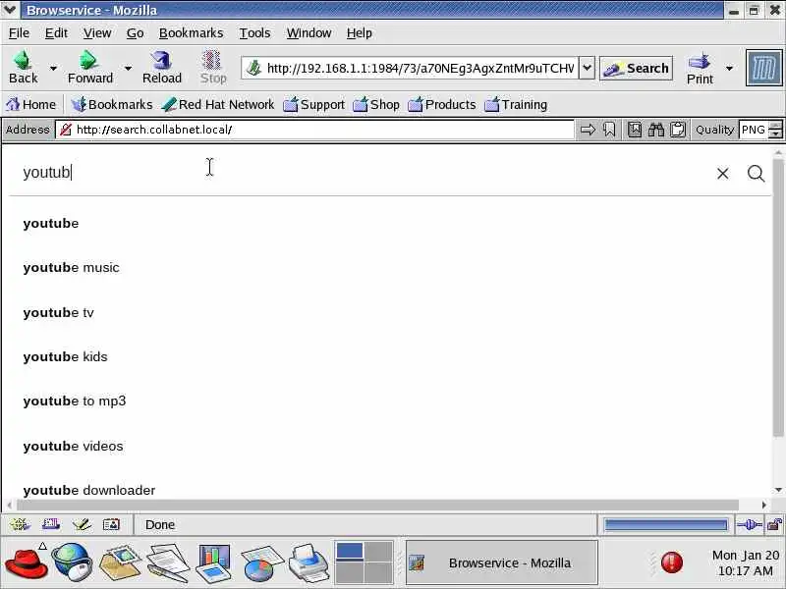Click the Mozilla throbber logo
This screenshot has height=589, width=786.
tap(764, 68)
